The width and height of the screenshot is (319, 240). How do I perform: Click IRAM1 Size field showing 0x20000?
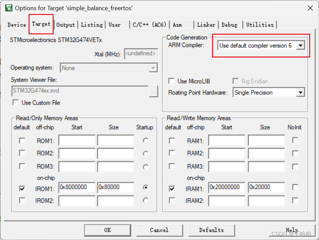click(266, 188)
